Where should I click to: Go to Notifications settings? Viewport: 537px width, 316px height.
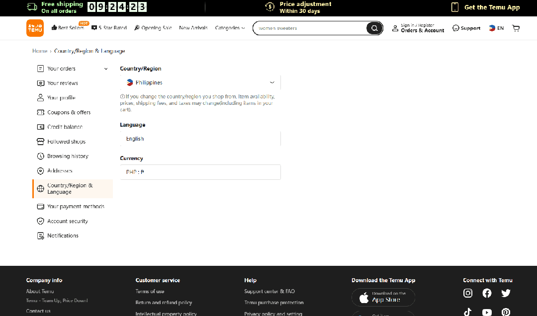tap(73, 236)
